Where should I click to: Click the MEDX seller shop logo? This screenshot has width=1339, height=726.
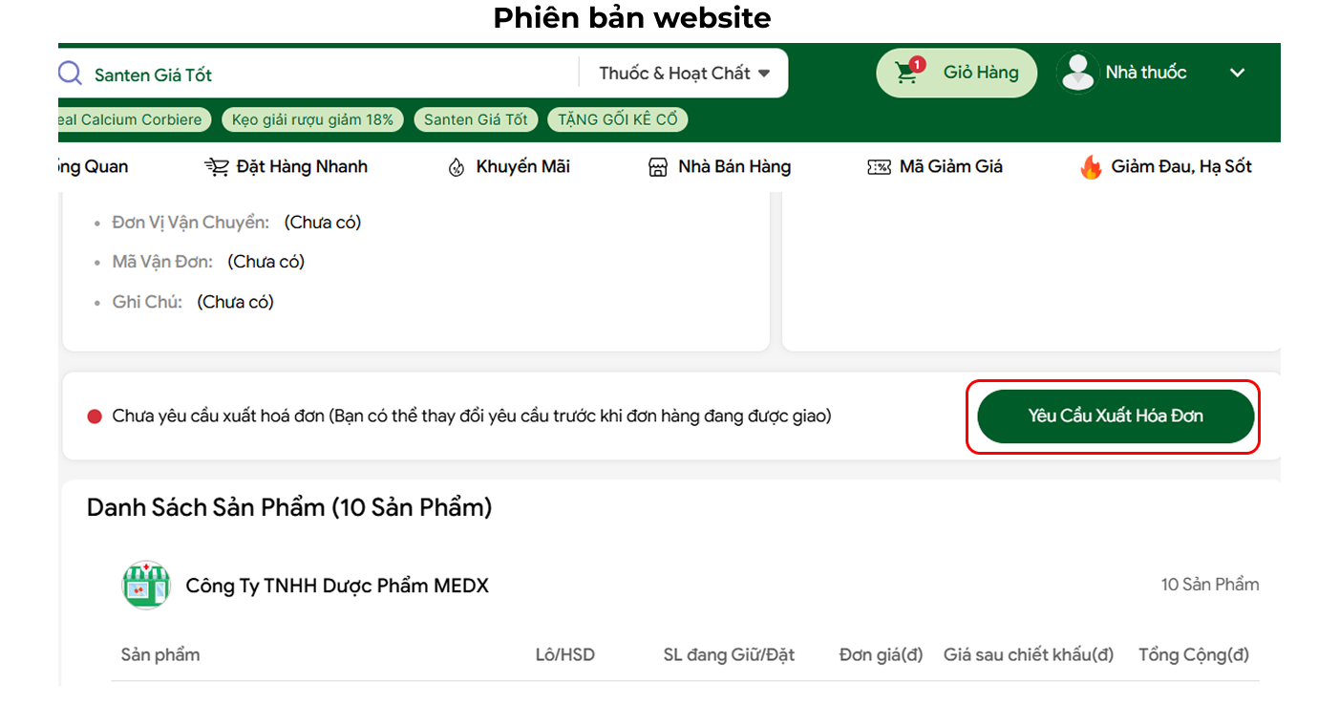click(146, 585)
